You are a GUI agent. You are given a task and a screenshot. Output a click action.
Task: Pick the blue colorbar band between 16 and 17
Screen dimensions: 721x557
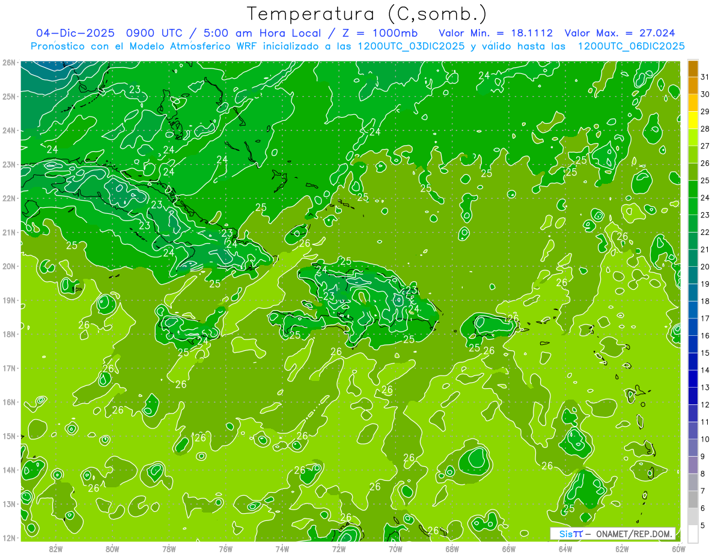pos(693,327)
